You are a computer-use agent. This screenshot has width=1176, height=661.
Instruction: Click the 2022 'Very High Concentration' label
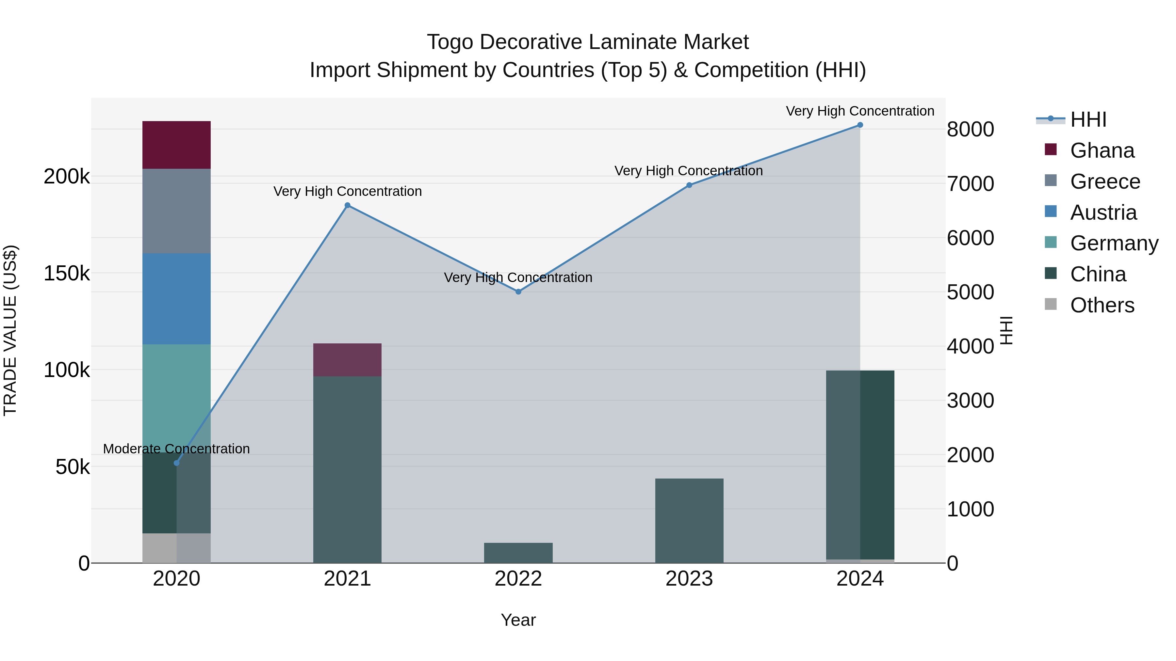pos(518,277)
